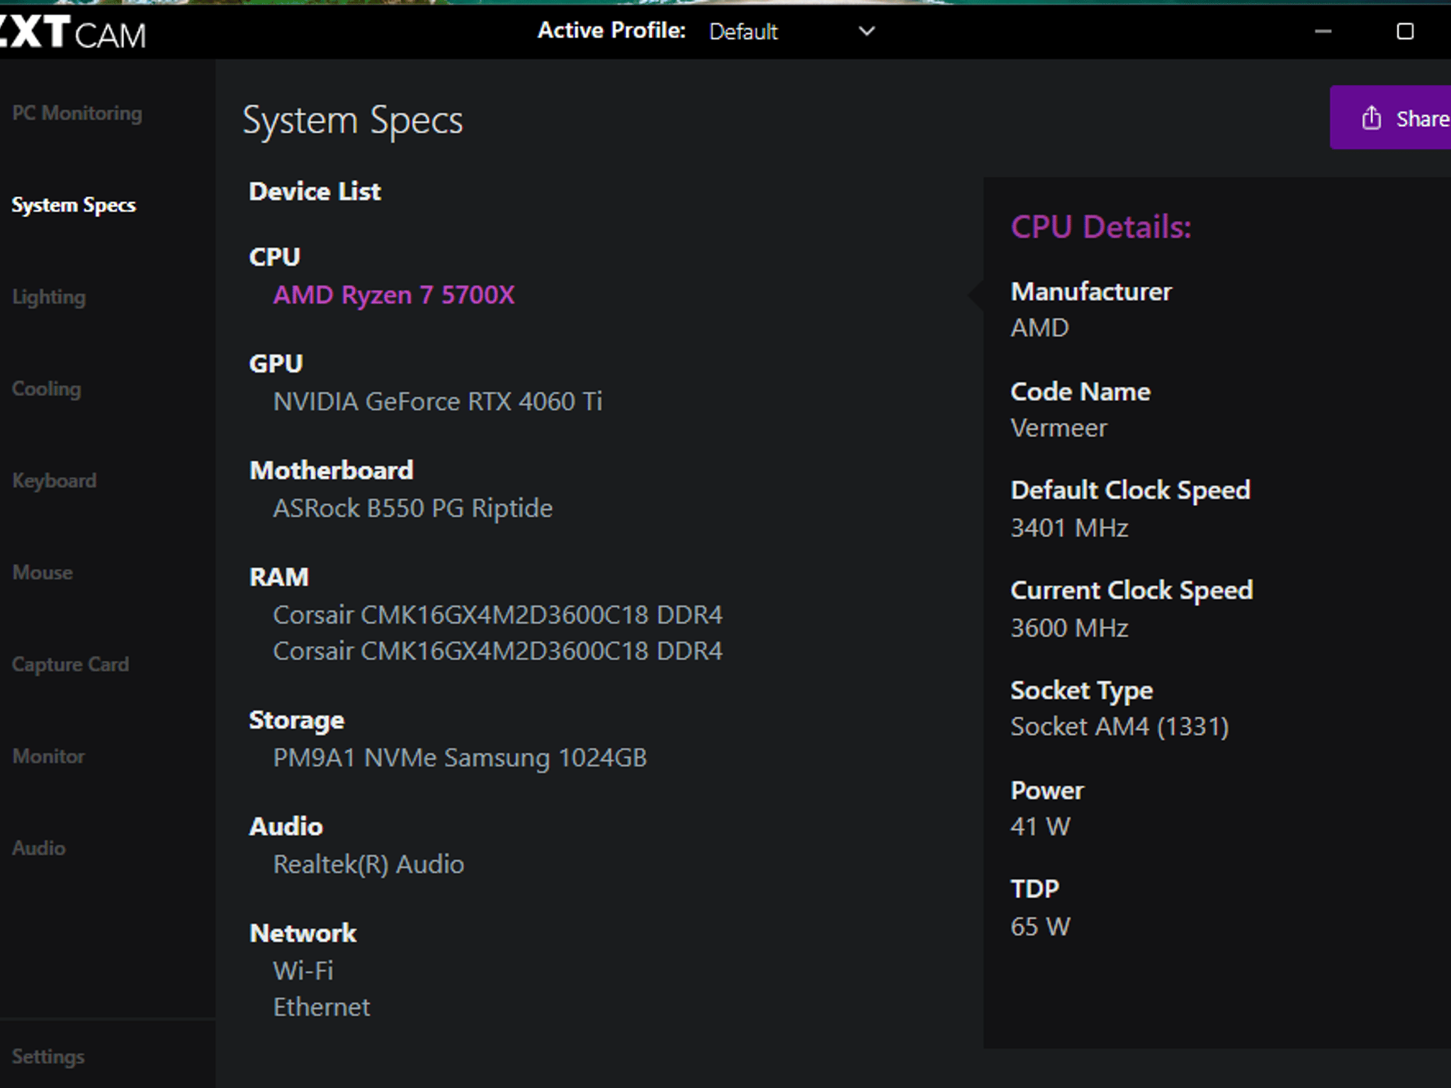The height and width of the screenshot is (1088, 1451).
Task: Click the RAM category heading
Action: 279,577
